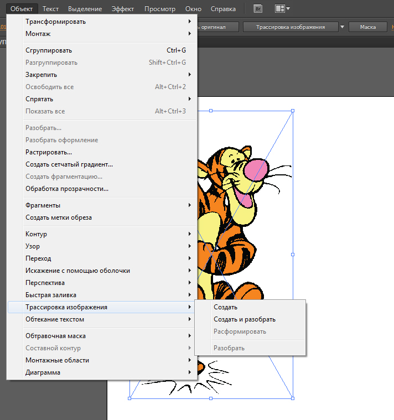Expand the Контур submenu
This screenshot has height=420, width=394.
click(x=102, y=234)
